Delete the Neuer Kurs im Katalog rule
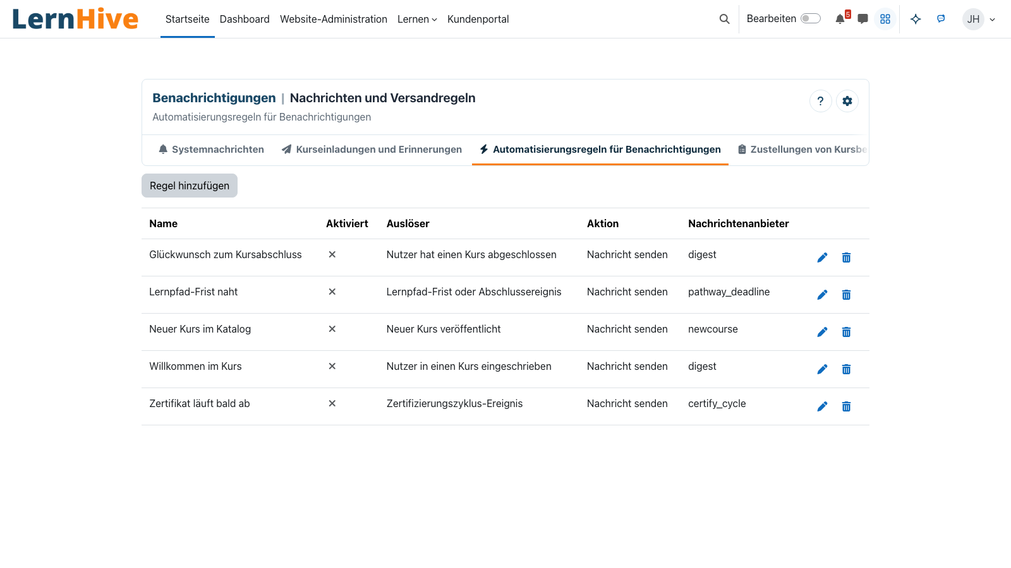Screen dimensions: 1011x568 click(846, 332)
